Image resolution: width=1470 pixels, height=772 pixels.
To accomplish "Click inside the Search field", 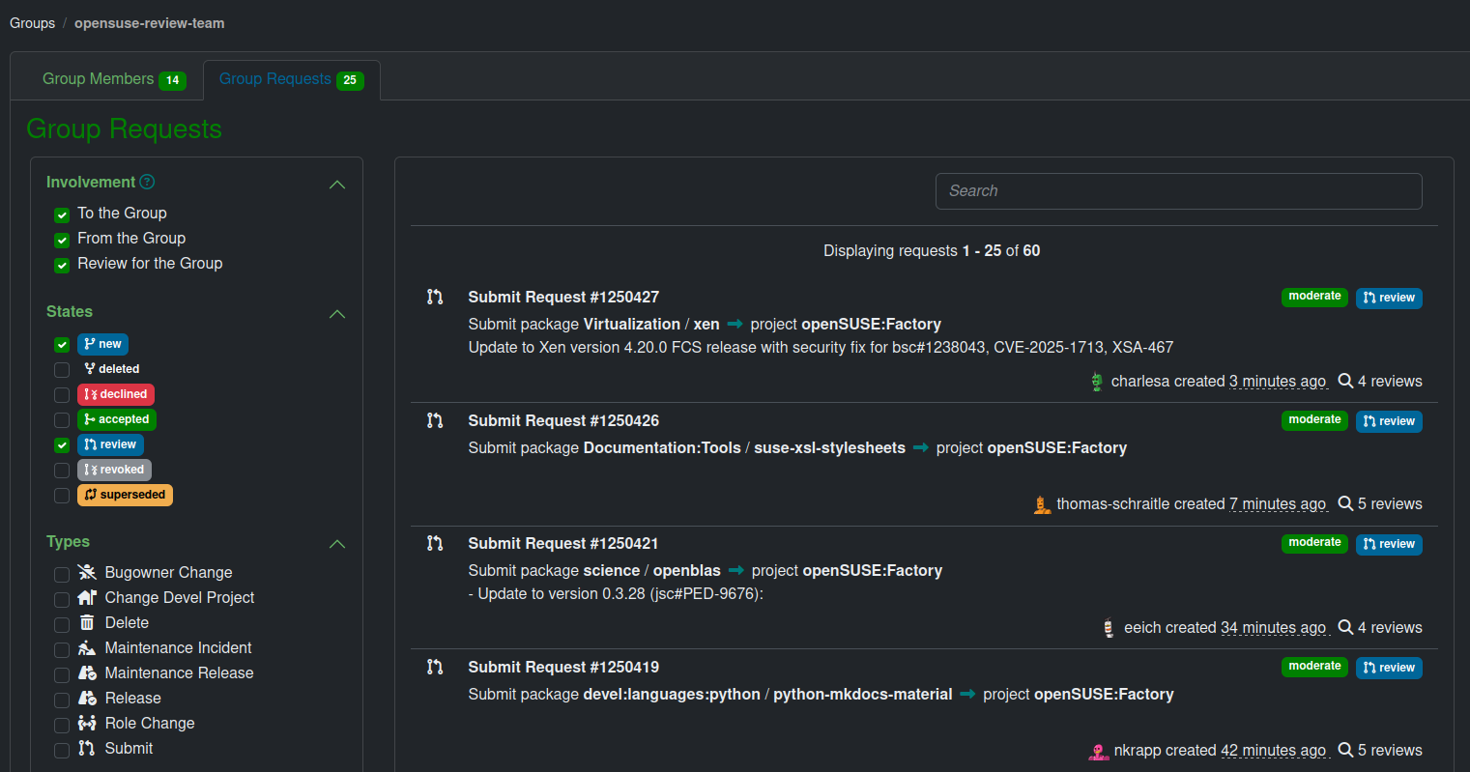I will [x=1178, y=191].
